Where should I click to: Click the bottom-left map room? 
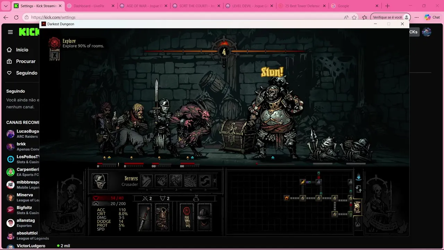pyautogui.click(x=334, y=214)
